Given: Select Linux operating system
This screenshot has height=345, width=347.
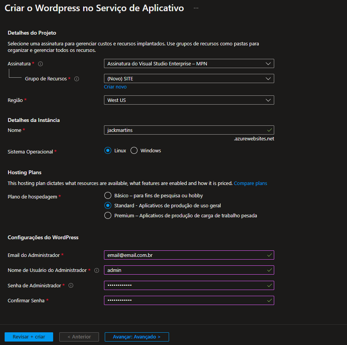Looking at the screenshot, I should (108, 150).
